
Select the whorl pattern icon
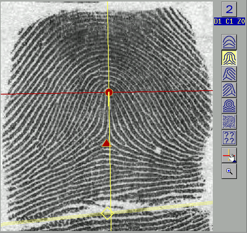tap(229, 106)
